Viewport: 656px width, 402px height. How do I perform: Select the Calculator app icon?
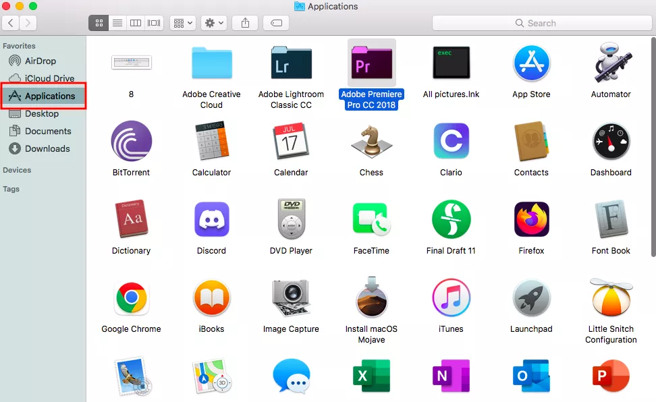click(x=213, y=140)
